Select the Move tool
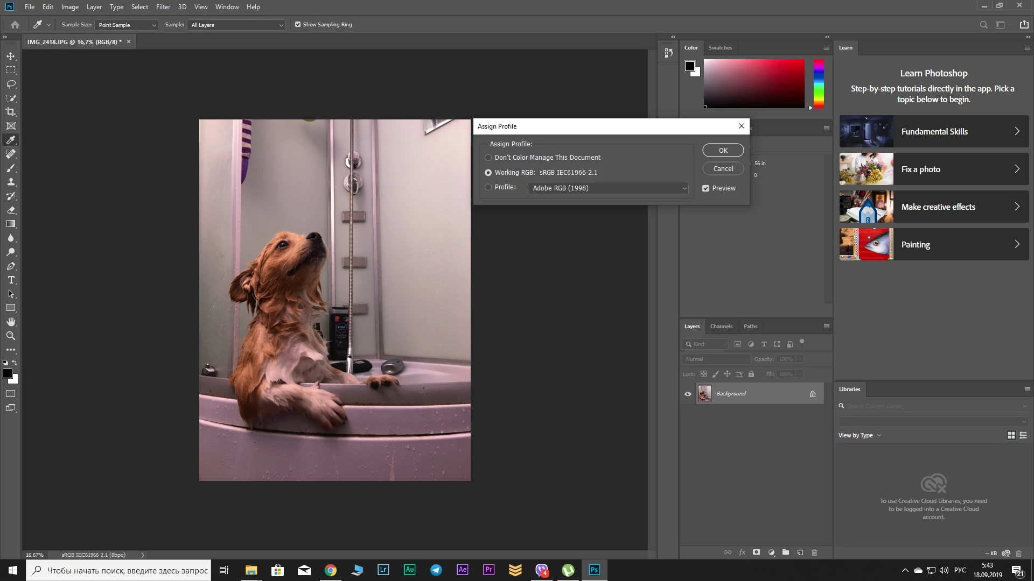1034x581 pixels. click(11, 56)
